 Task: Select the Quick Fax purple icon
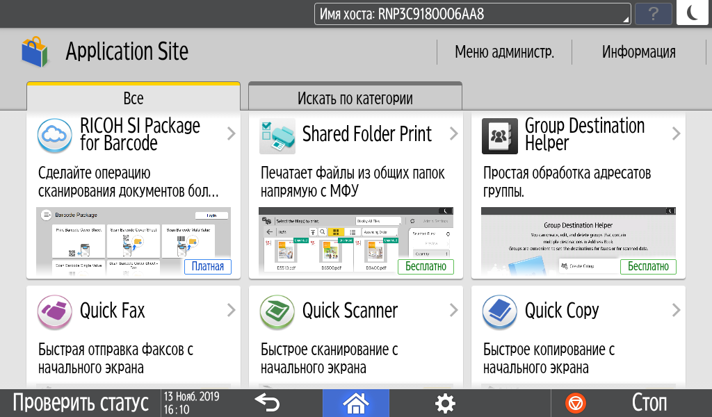point(54,312)
